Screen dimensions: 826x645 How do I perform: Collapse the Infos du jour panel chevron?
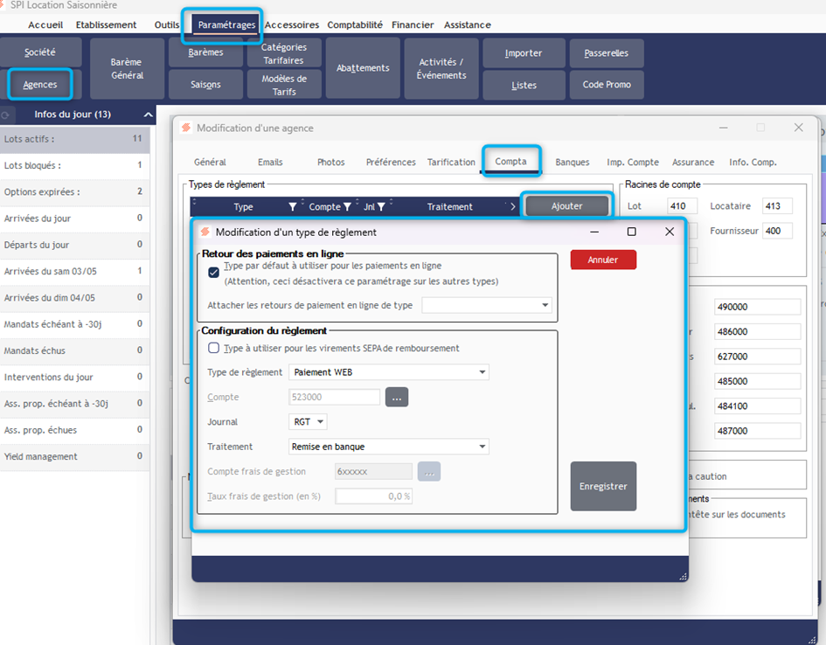[149, 114]
